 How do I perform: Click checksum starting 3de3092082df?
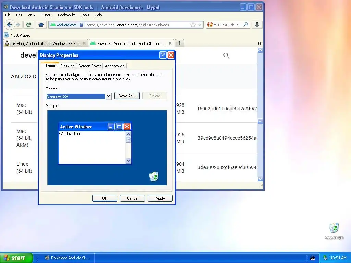tap(228, 167)
